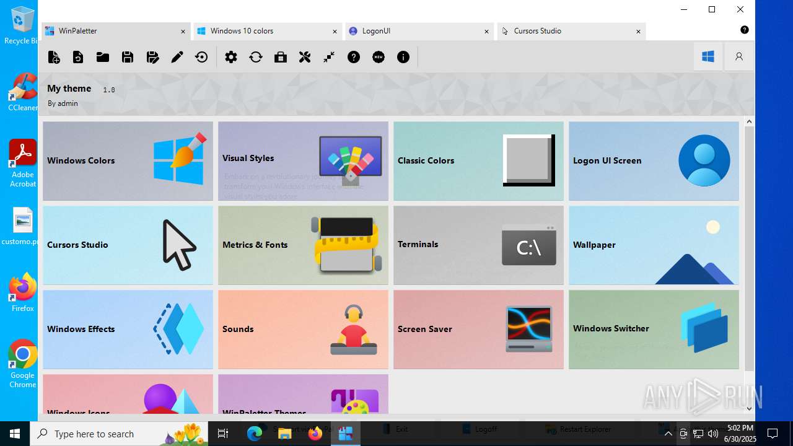Open the notification center icon
The height and width of the screenshot is (446, 793).
point(773,434)
